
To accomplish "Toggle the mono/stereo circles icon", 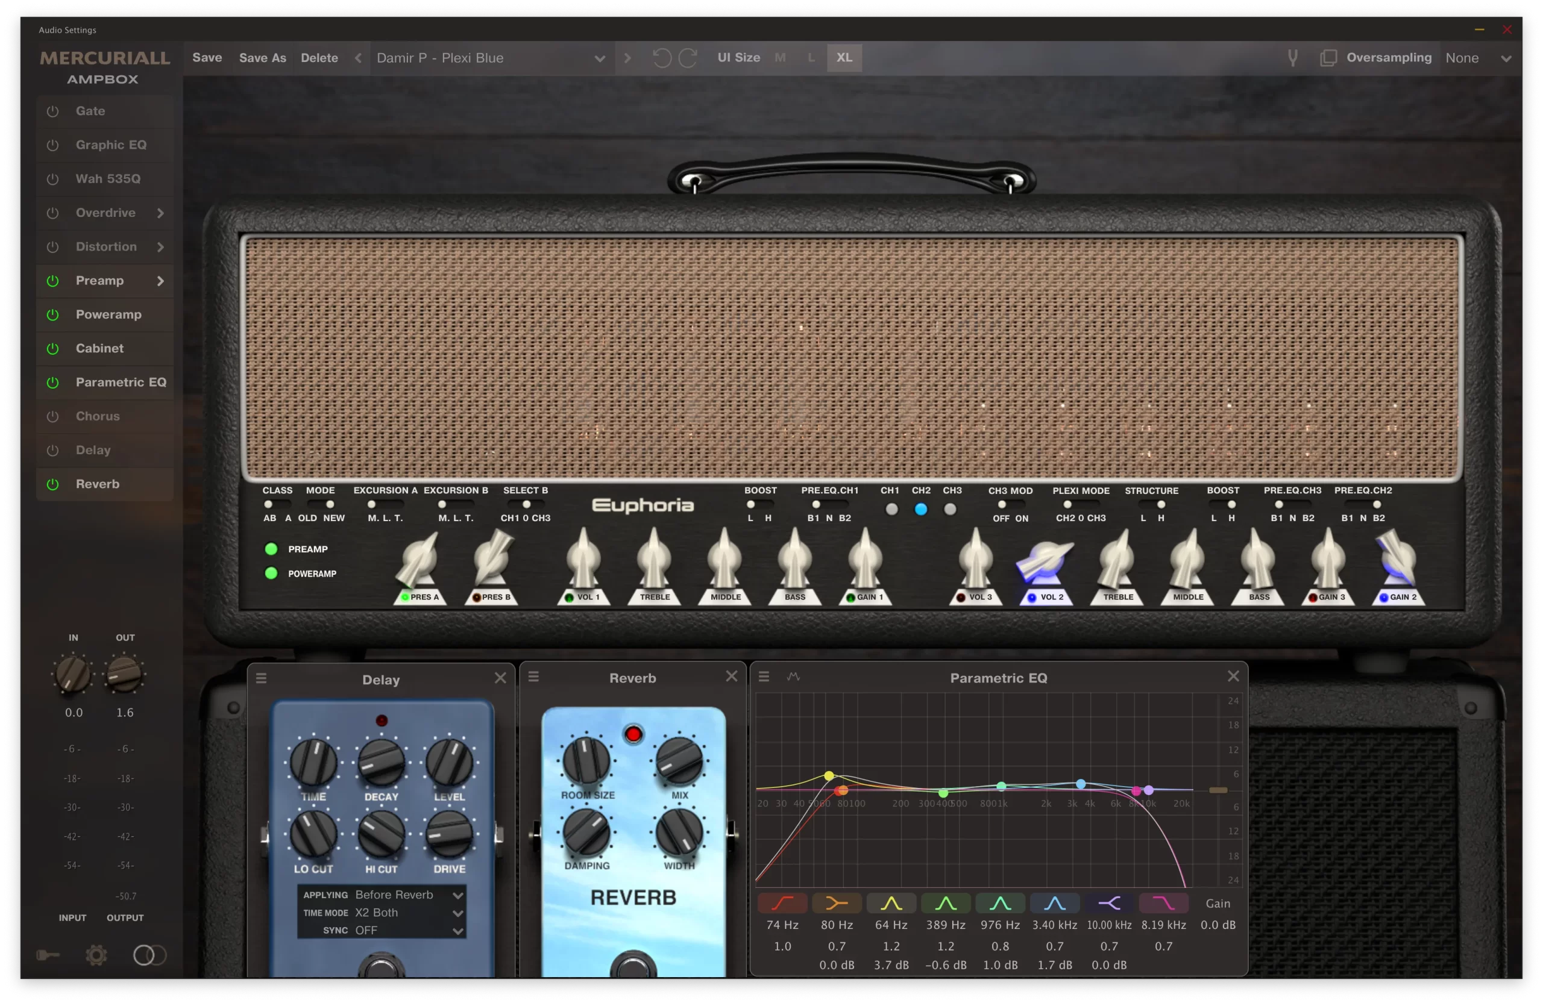I will 149,955.
